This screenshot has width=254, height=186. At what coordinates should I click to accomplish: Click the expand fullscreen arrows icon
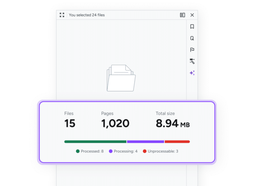[x=62, y=15]
